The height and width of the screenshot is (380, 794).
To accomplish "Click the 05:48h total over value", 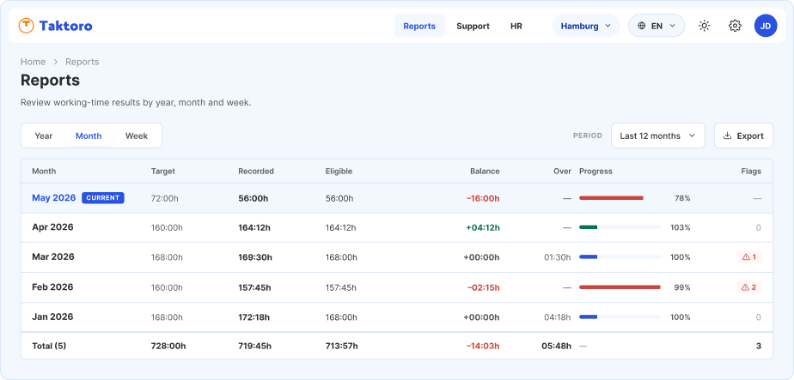I will (x=557, y=347).
